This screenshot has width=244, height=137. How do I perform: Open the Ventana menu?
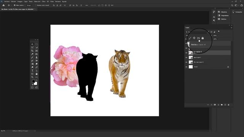click(58, 2)
